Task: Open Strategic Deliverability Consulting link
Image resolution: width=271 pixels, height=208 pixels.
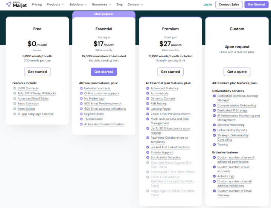Action: pos(233,138)
